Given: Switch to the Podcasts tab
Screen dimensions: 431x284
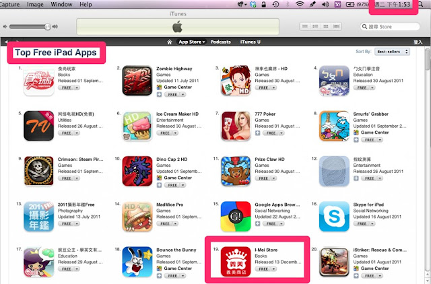Looking at the screenshot, I should (220, 42).
